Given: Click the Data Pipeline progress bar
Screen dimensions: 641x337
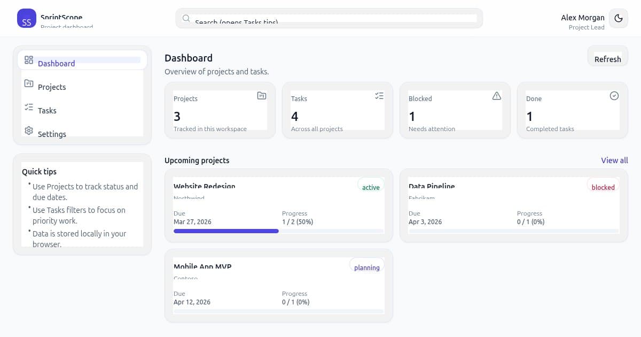Looking at the screenshot, I should tap(513, 231).
